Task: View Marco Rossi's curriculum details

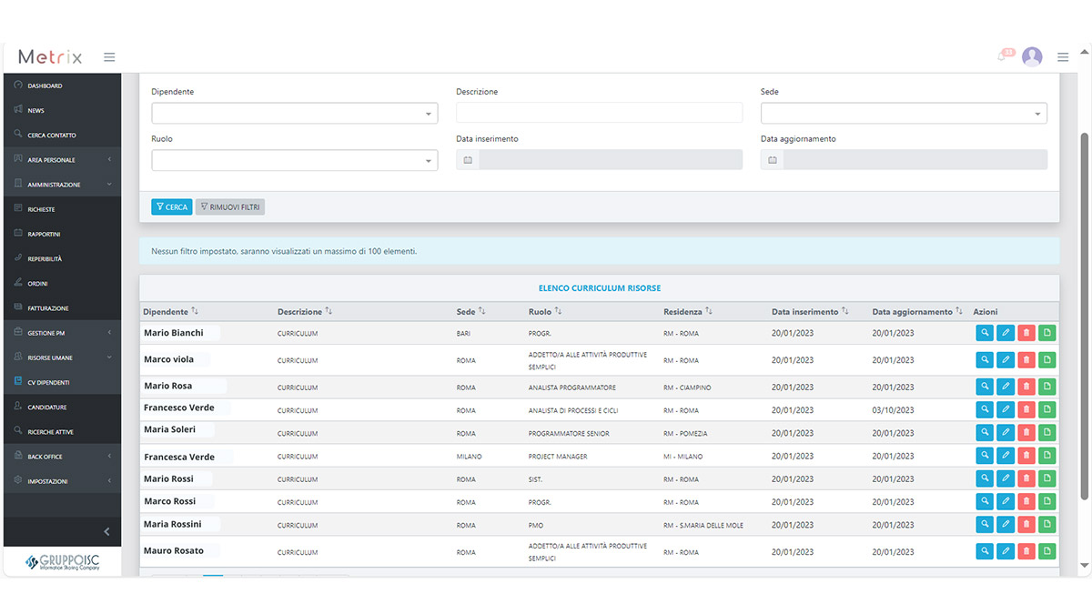Action: (x=985, y=501)
